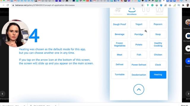
Task: Click the blue shield extension icon
Action: [161, 5]
